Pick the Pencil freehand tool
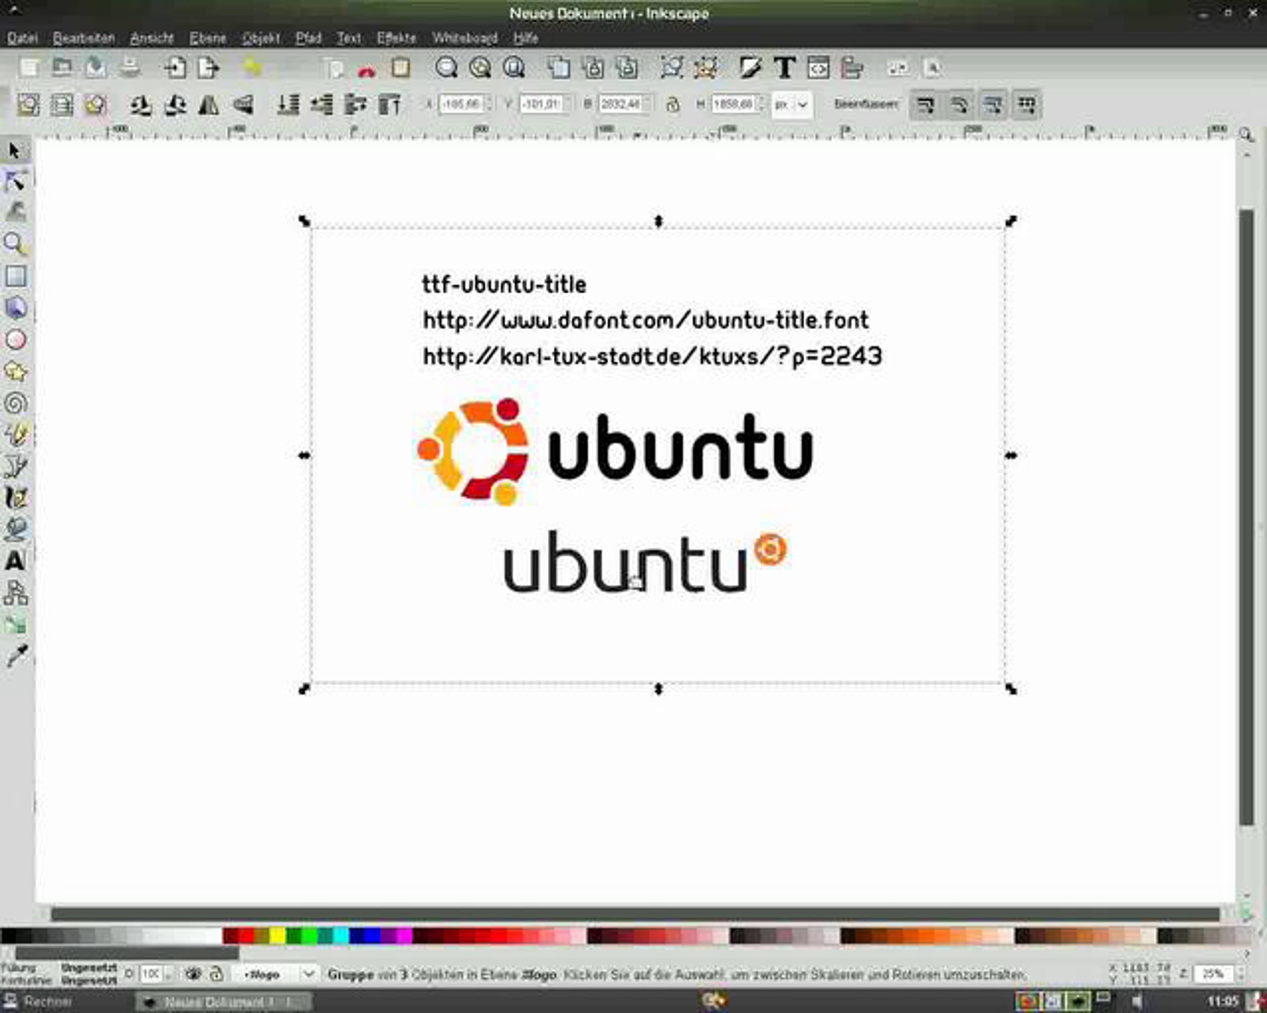The height and width of the screenshot is (1013, 1267). [15, 435]
